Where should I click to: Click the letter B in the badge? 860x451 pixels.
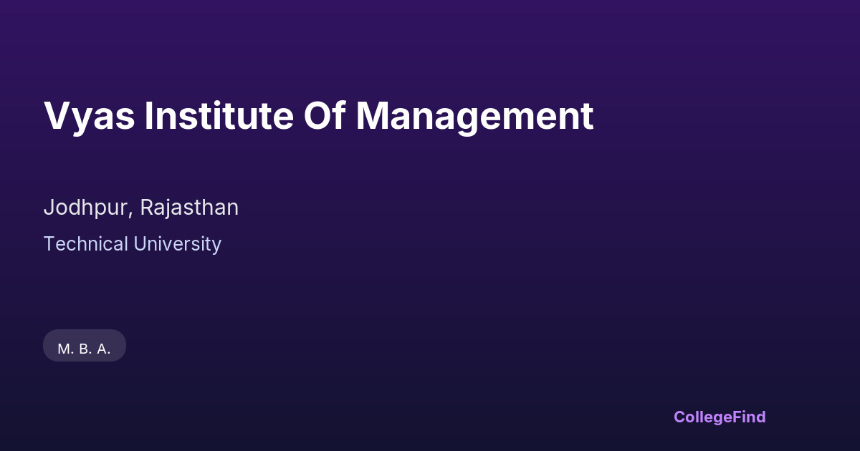(x=83, y=349)
